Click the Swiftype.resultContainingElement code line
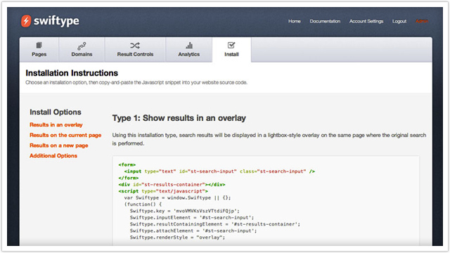 click(x=215, y=224)
